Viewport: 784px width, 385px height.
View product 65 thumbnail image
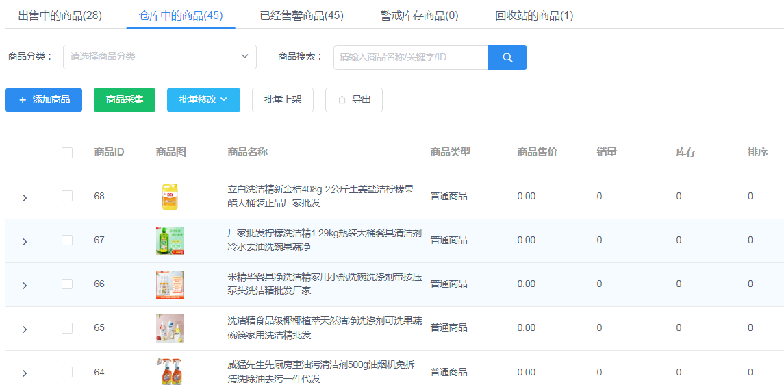(169, 328)
